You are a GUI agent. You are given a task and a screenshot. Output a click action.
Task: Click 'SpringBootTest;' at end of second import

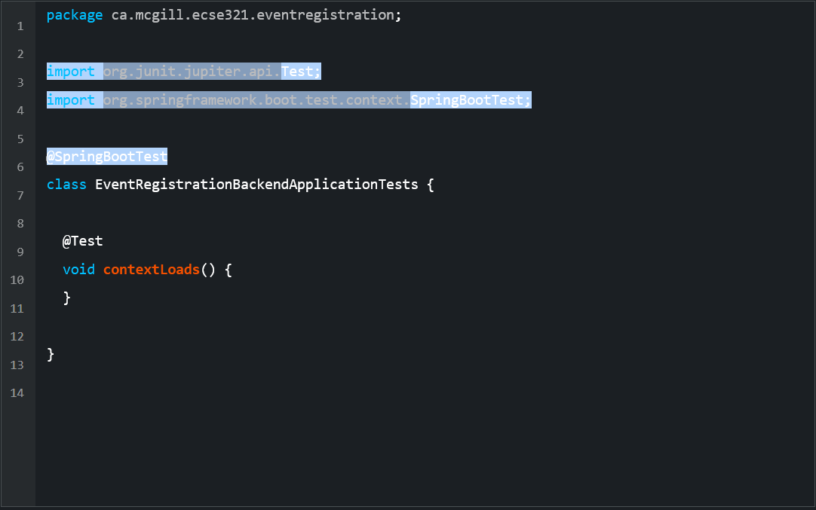coord(471,100)
